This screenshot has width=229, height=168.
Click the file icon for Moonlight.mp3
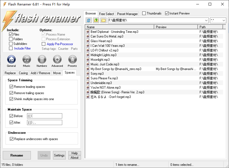88,60
